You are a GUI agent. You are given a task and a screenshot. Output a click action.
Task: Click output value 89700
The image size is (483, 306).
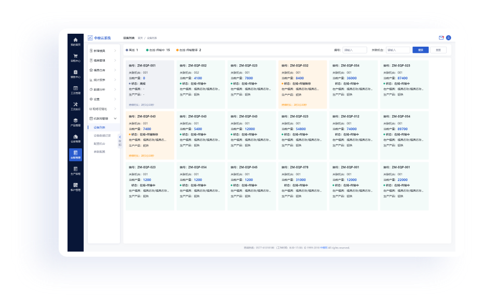(x=403, y=129)
